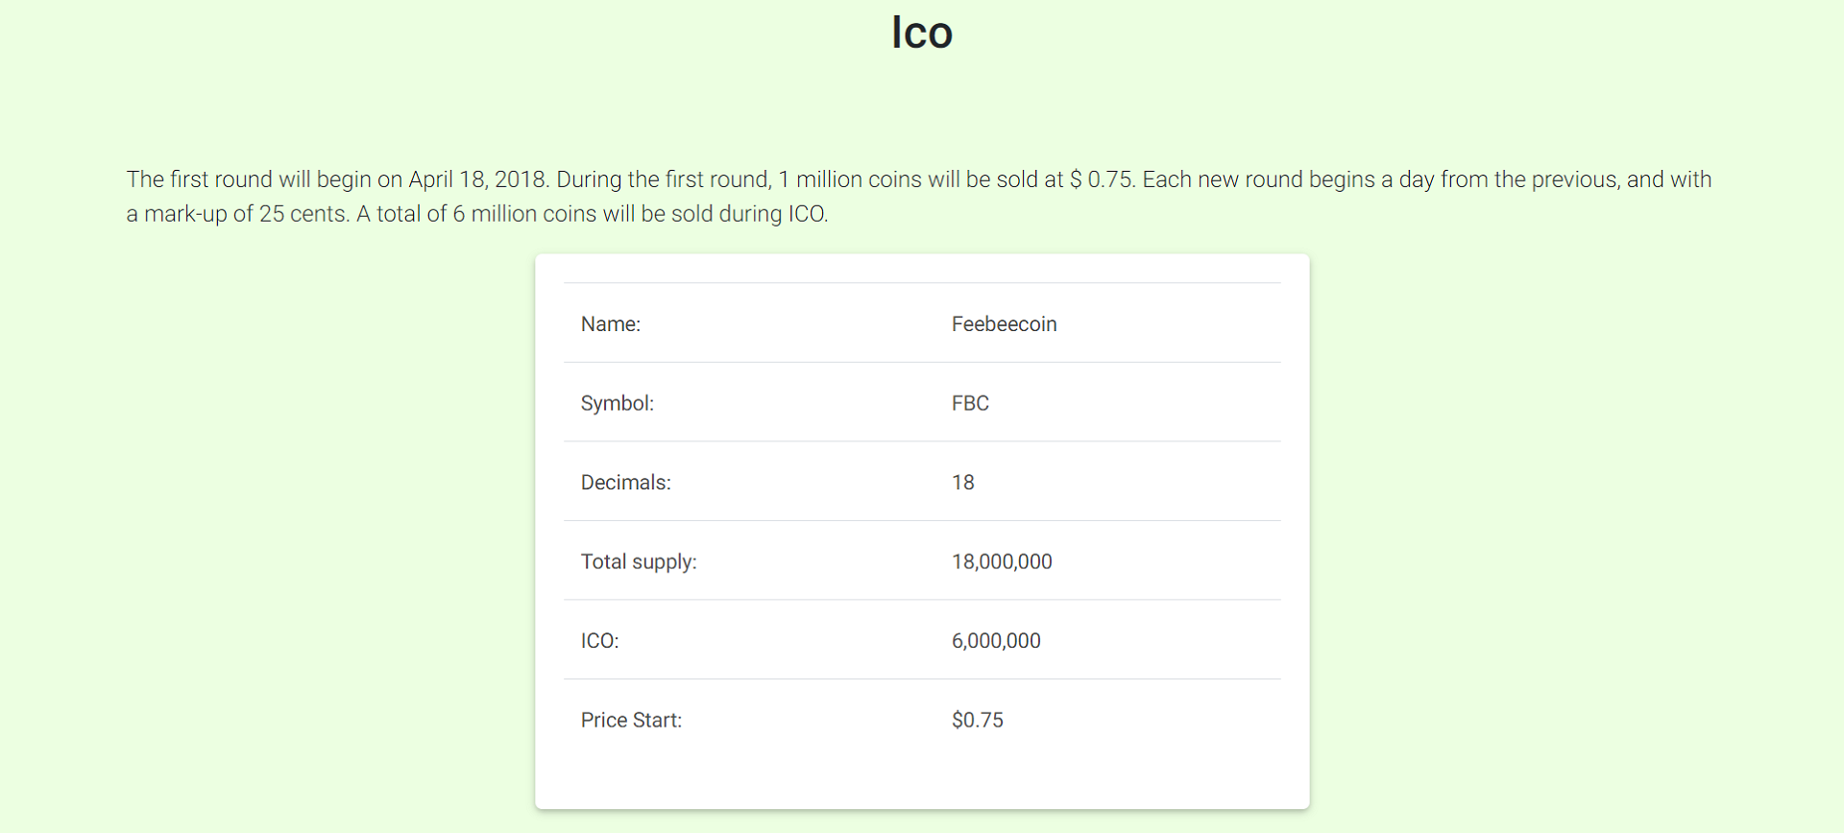Click the Feebeecoin name value

[x=1004, y=324]
